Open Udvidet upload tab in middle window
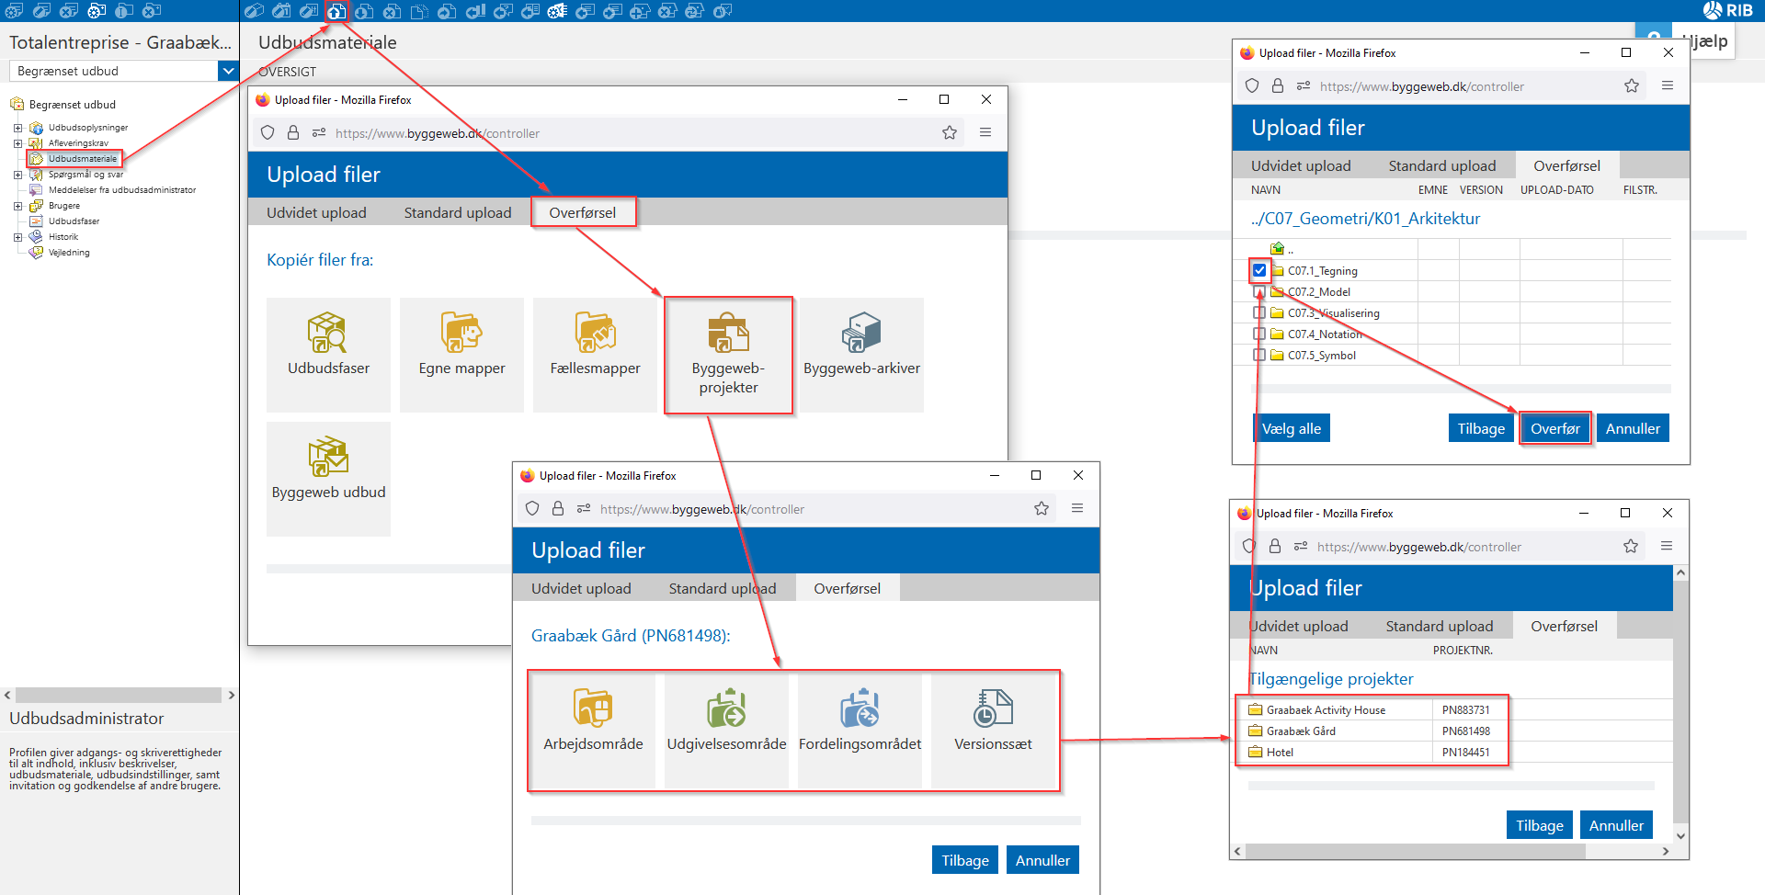The image size is (1765, 895). [581, 588]
